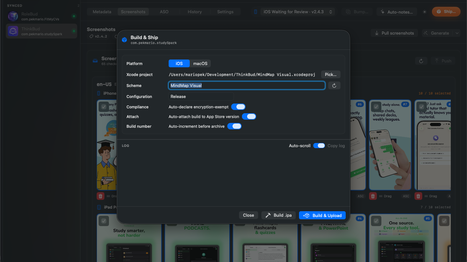Viewport: 467px width, 262px height.
Task: Open the RoleBud app icon in sidebar
Action: coord(13,16)
